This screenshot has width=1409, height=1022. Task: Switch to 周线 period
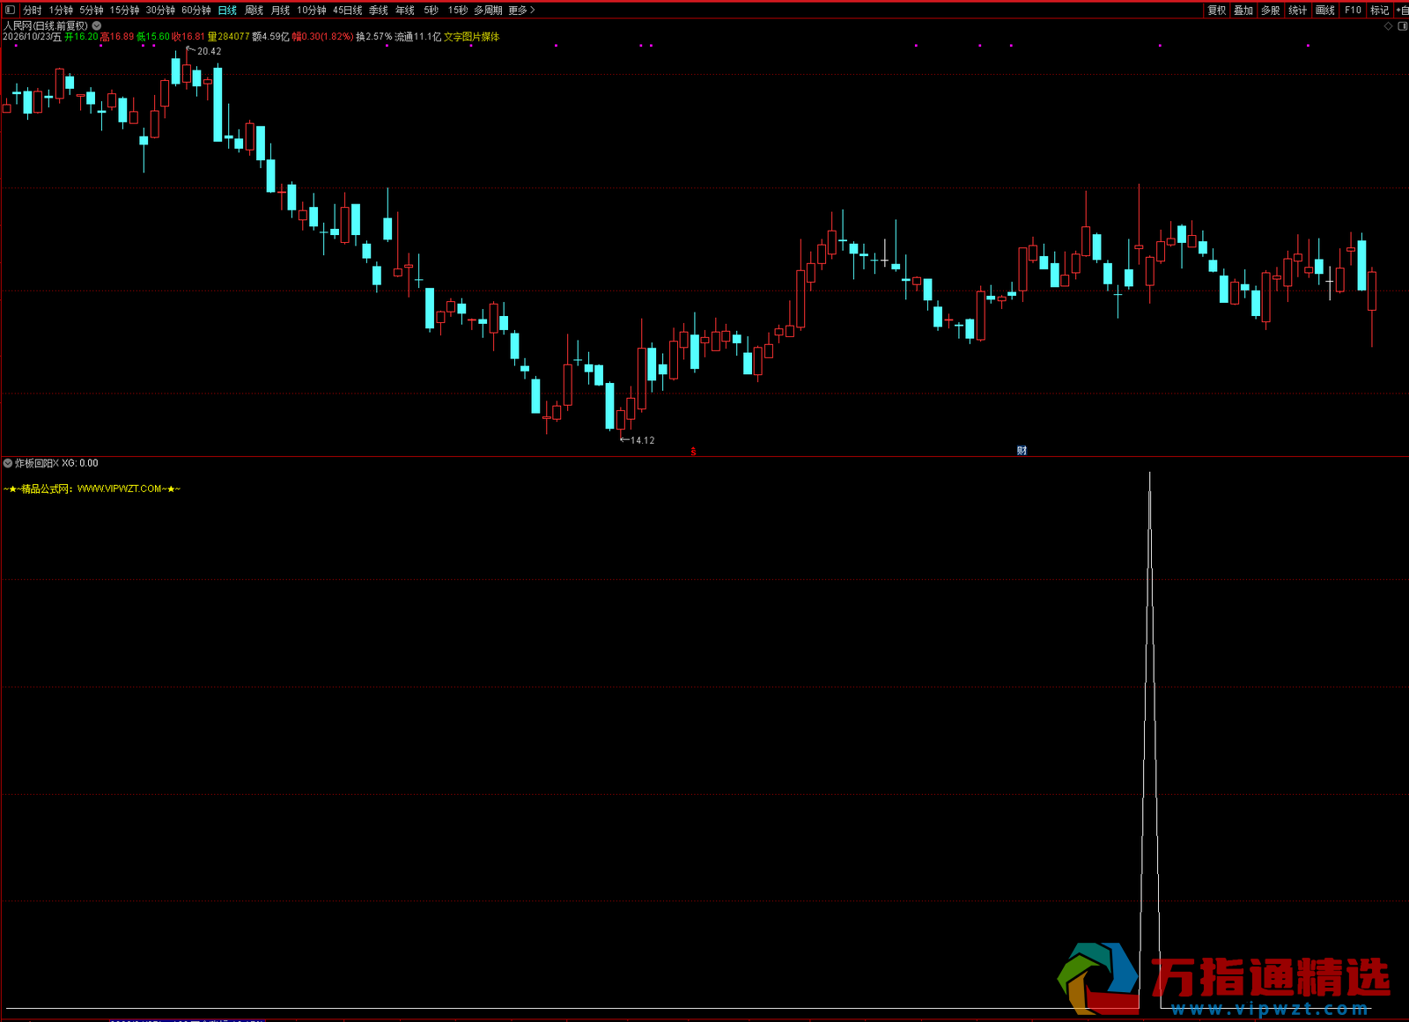(254, 11)
